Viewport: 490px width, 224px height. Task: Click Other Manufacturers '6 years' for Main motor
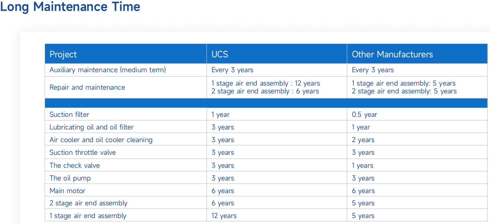click(x=363, y=191)
